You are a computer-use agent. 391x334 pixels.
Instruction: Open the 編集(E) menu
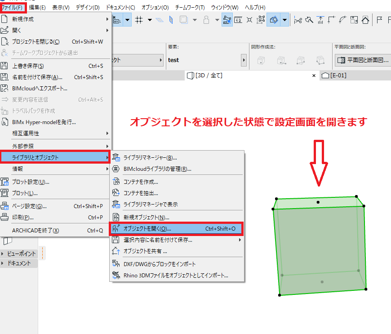(37, 8)
